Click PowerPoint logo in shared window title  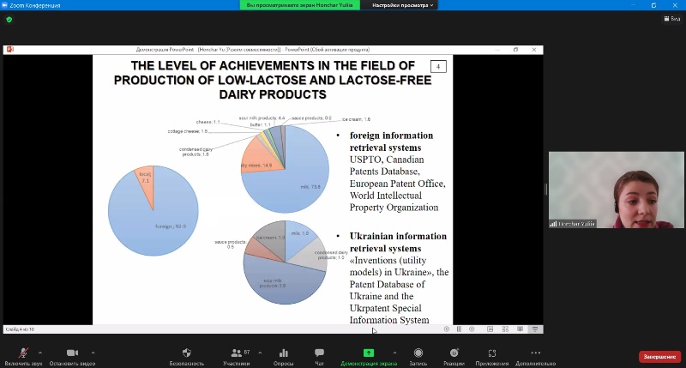coord(9,50)
